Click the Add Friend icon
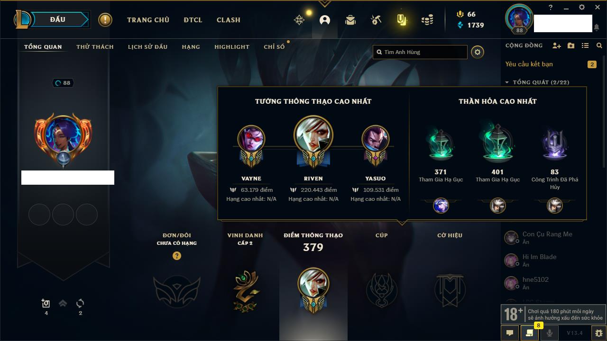Screen dimensions: 607x341 tap(557, 45)
